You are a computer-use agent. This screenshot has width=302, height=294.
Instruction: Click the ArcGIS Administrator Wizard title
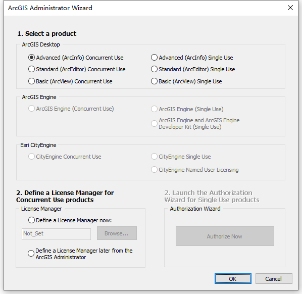click(50, 8)
